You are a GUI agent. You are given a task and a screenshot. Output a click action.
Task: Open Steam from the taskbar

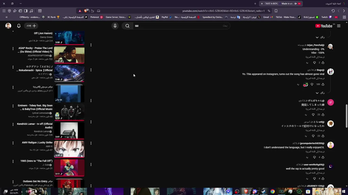click(263, 191)
